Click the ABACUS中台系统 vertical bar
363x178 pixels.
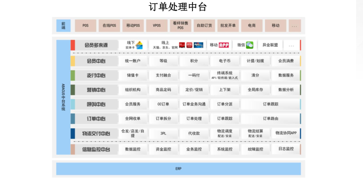tap(63, 97)
